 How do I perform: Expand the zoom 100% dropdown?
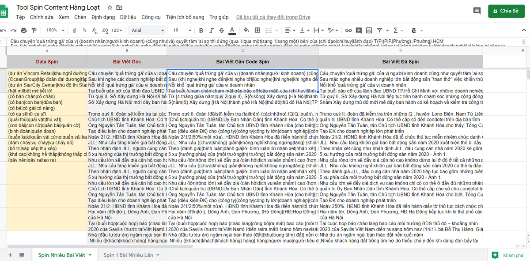click(55, 30)
